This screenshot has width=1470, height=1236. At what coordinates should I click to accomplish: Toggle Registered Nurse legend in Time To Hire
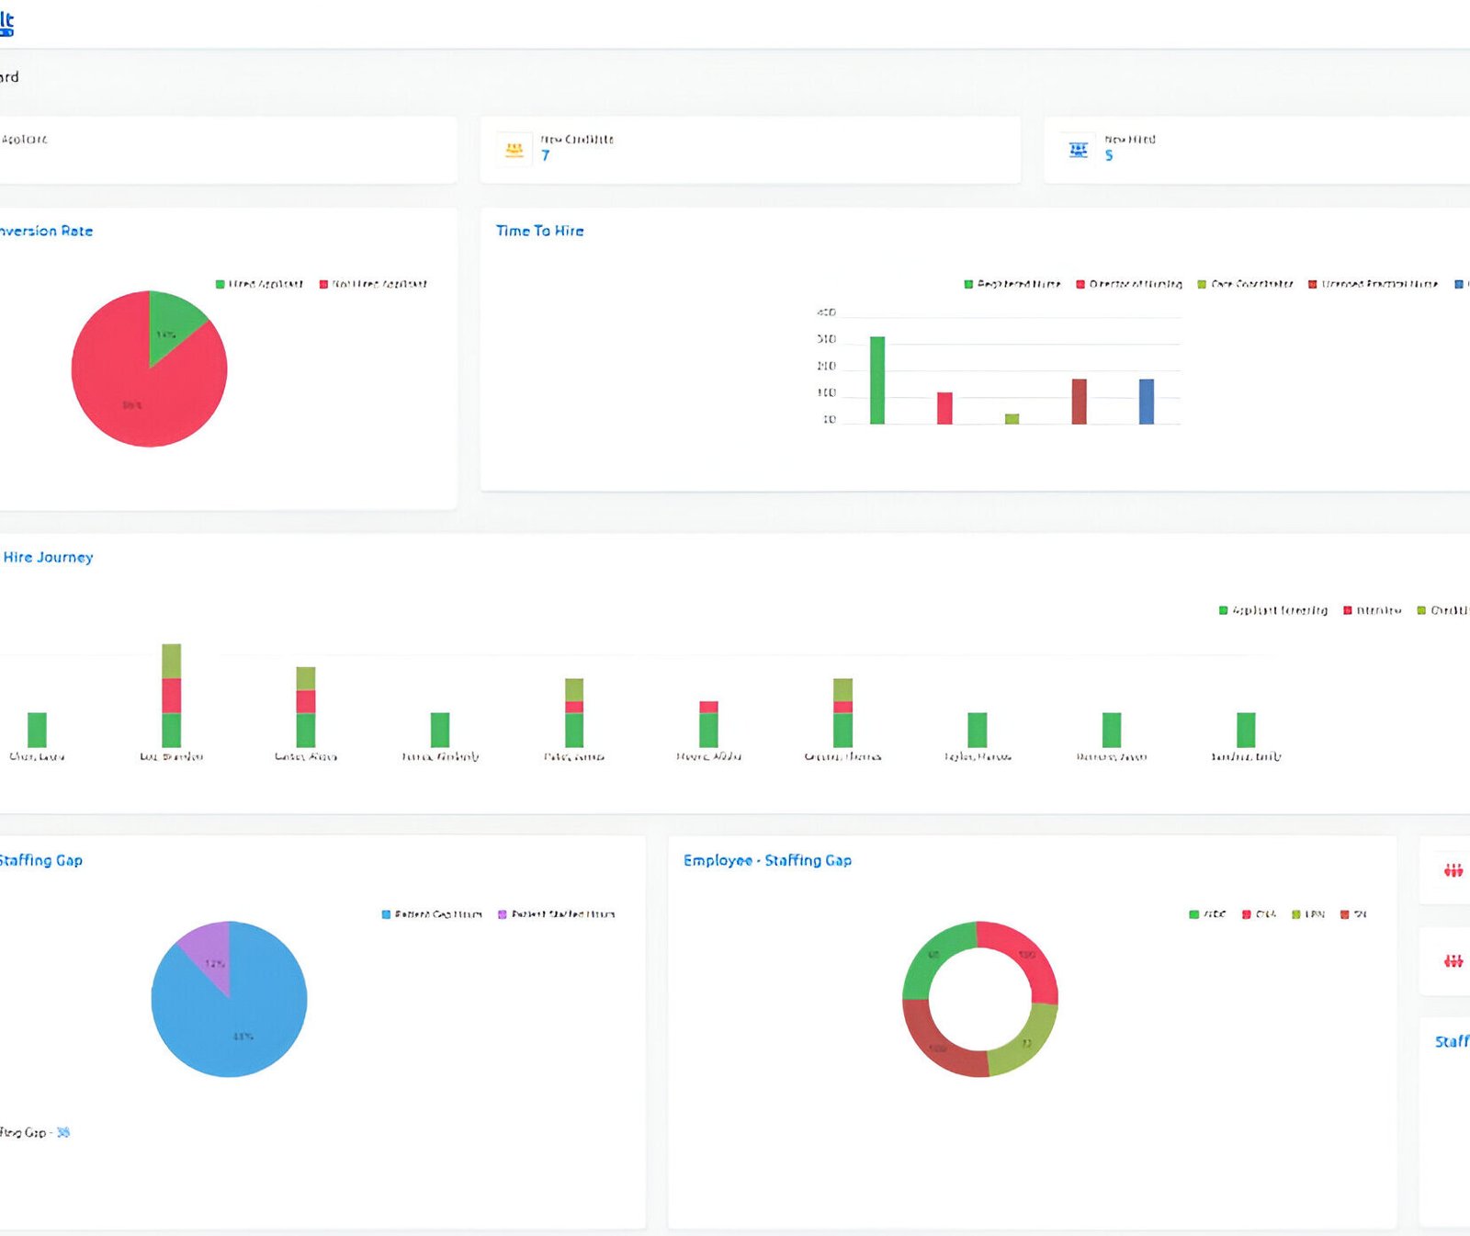tap(1012, 284)
